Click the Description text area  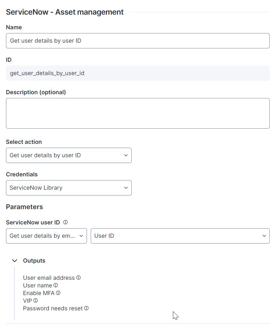(138, 113)
